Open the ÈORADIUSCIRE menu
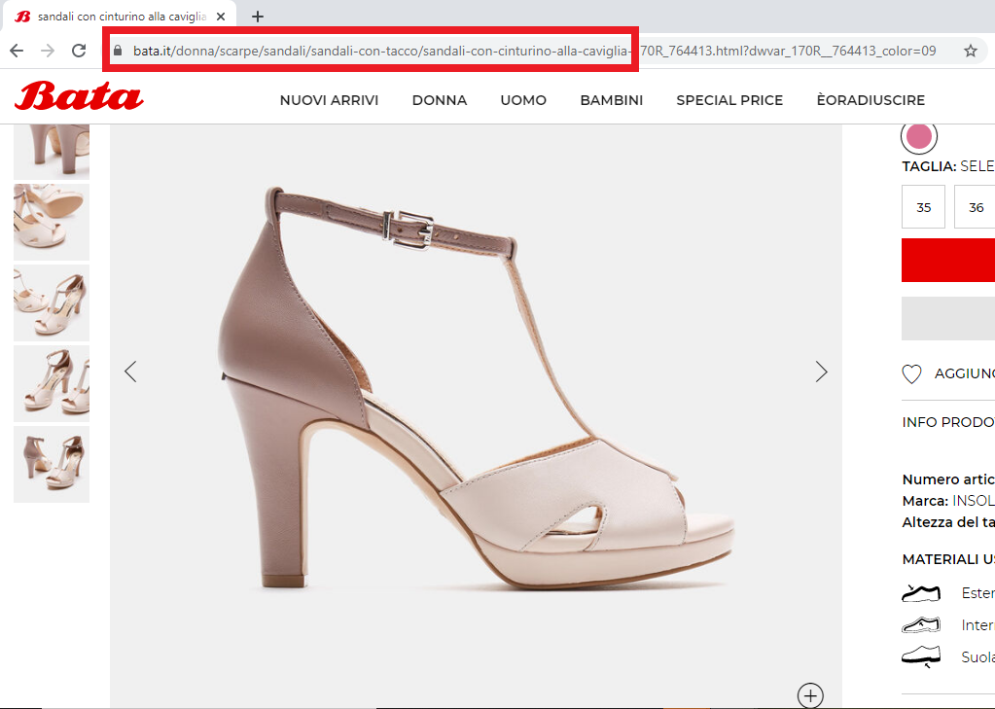The height and width of the screenshot is (709, 995). (871, 100)
